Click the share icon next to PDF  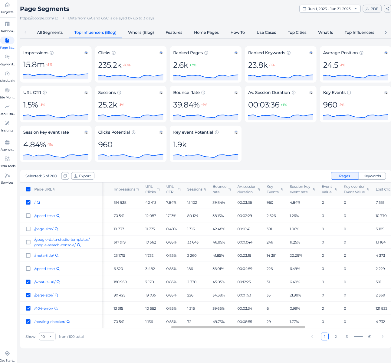(387, 9)
